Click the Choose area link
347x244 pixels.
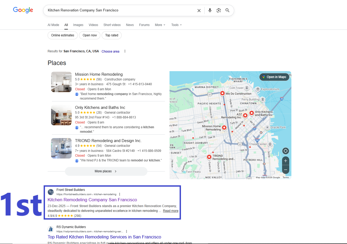[x=110, y=52]
